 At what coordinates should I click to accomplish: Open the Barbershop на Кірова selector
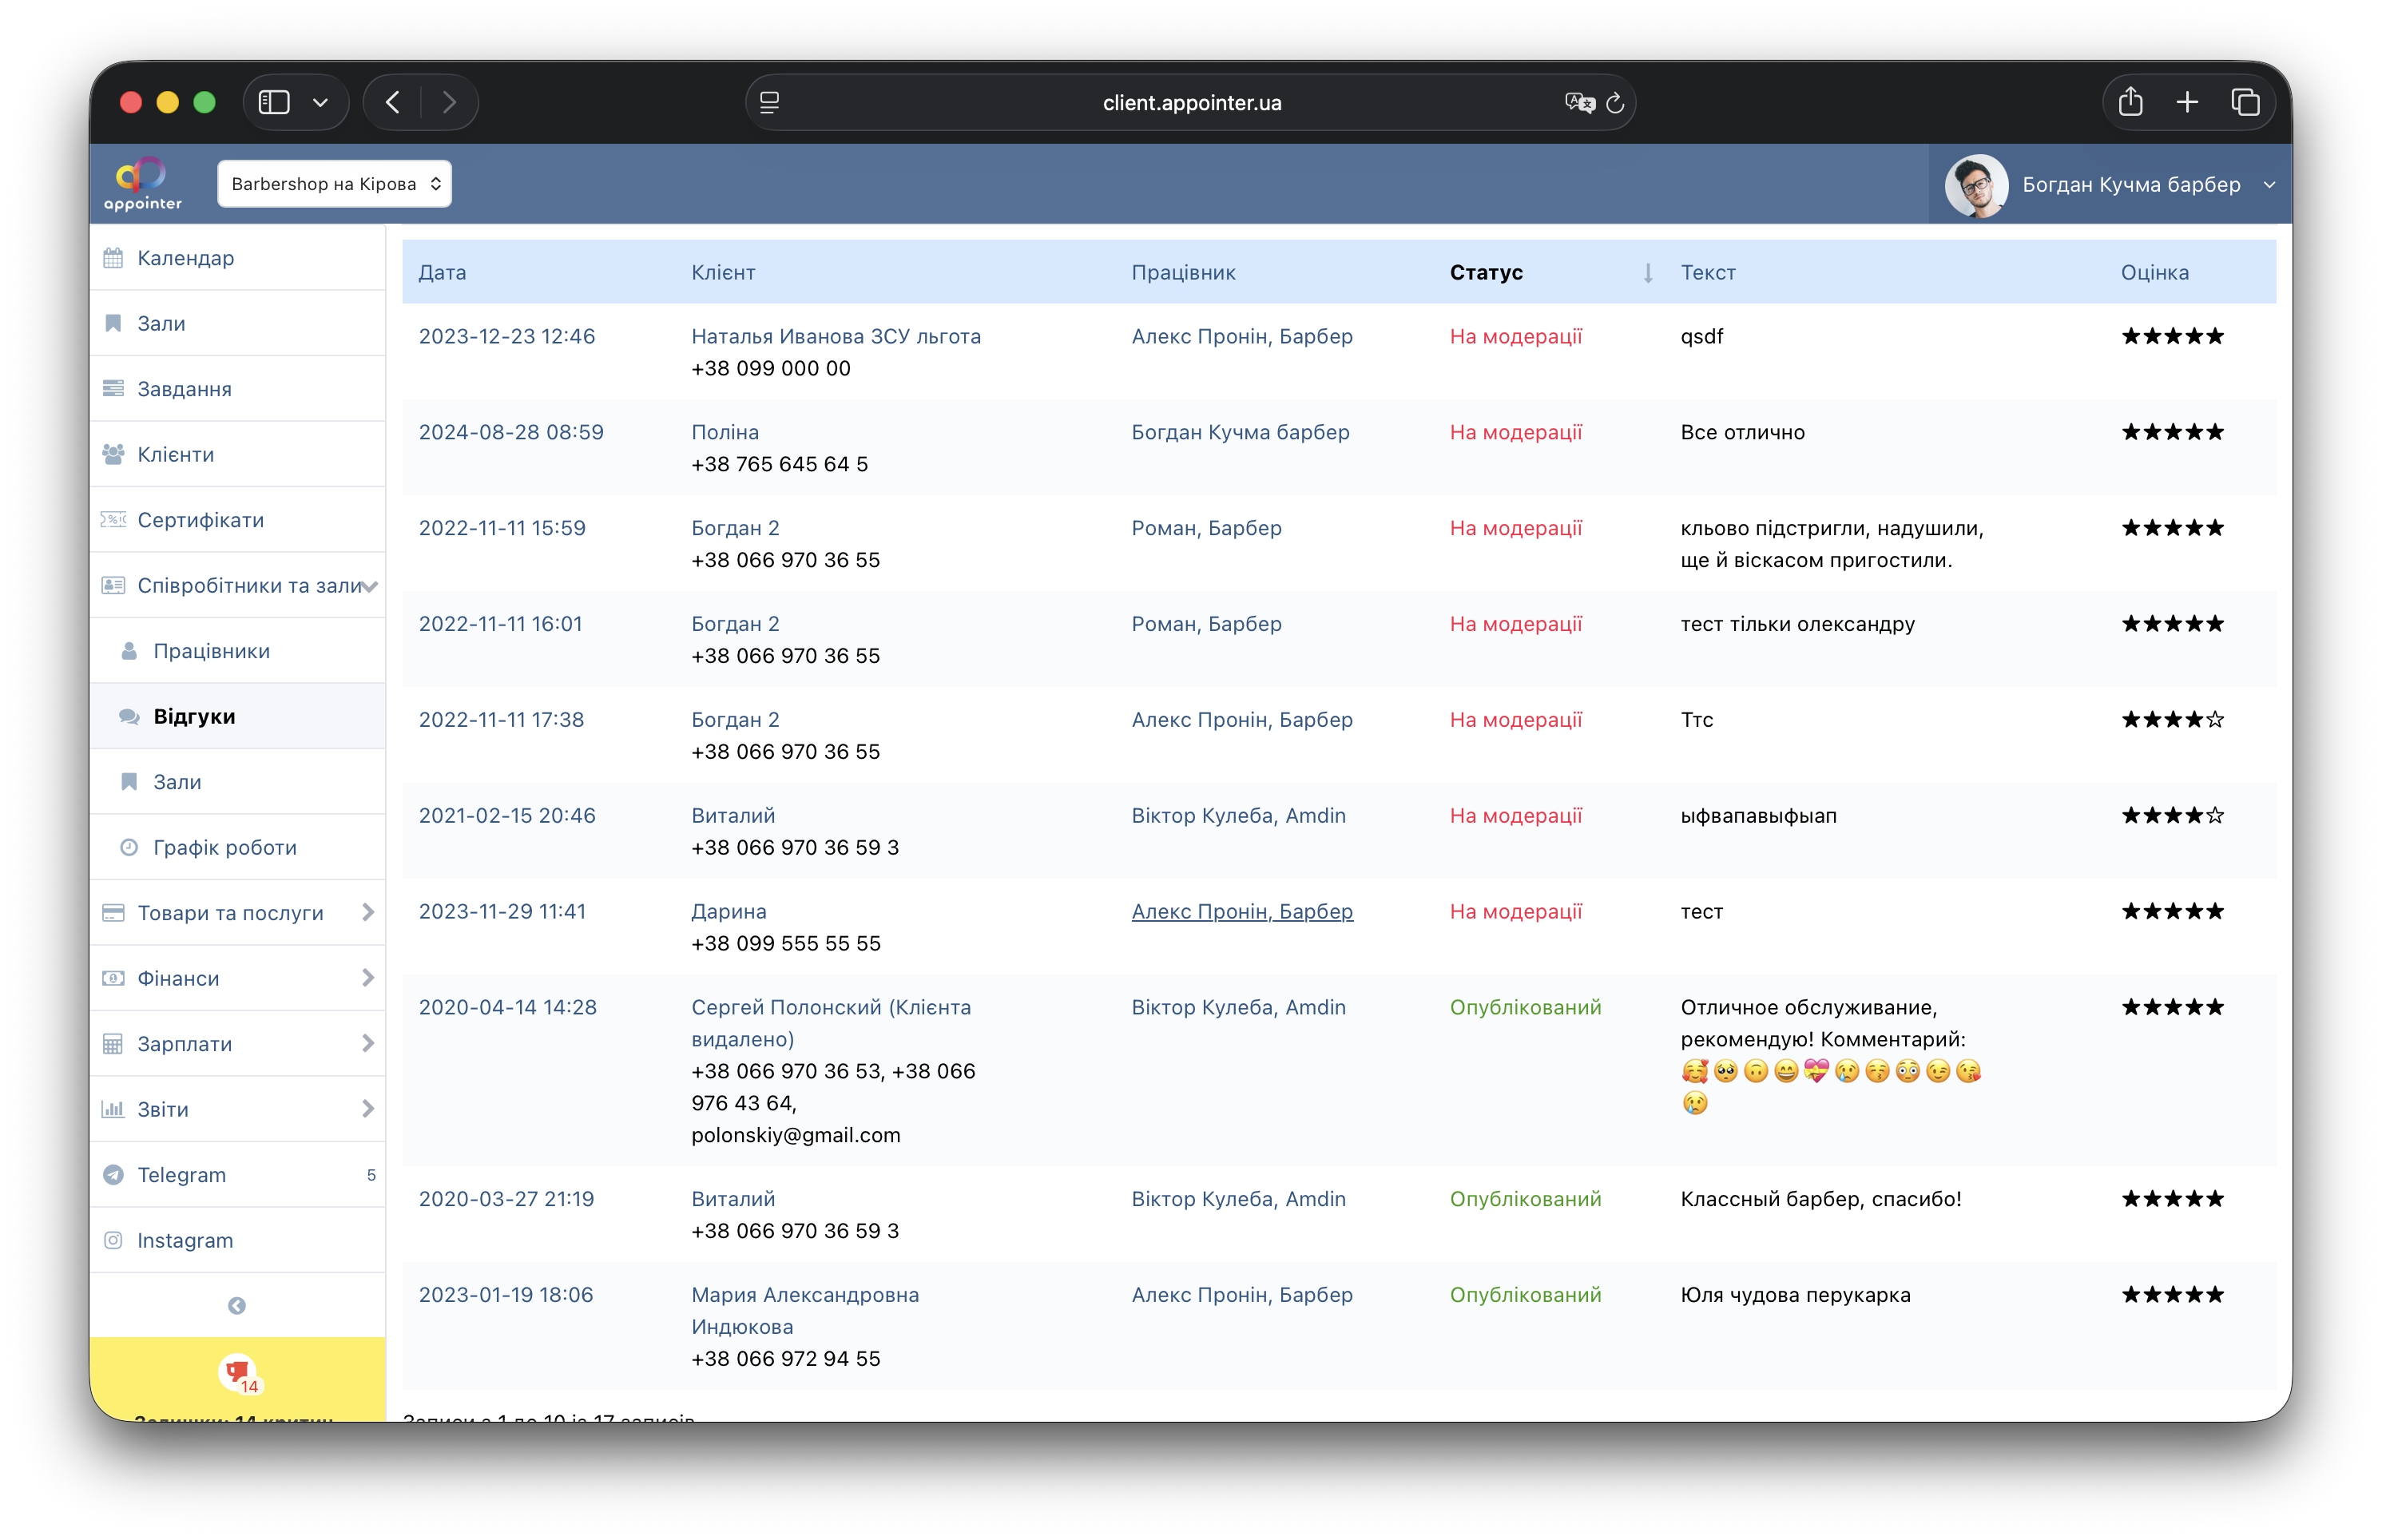[x=334, y=184]
